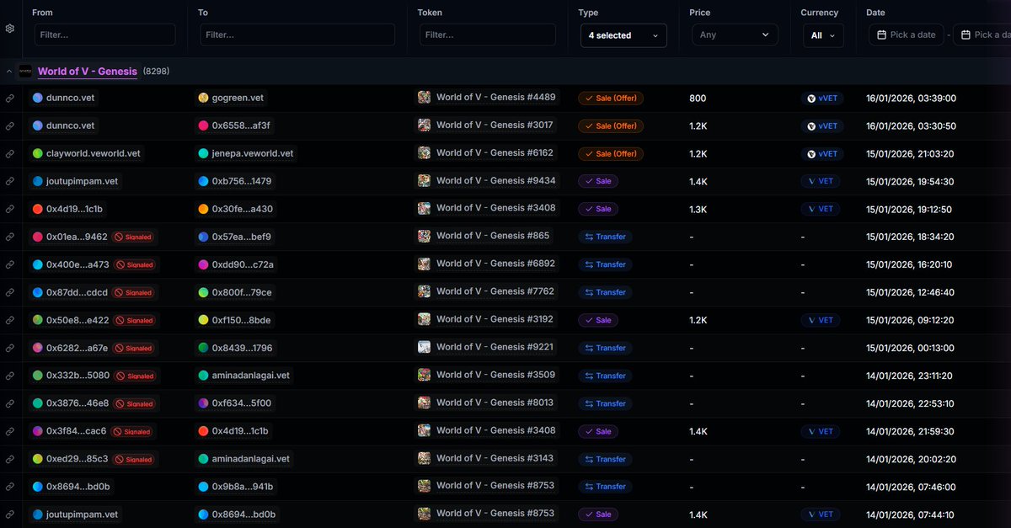Click Signaled badge next to 0x6282...a67e
1011x528 pixels.
coord(134,348)
